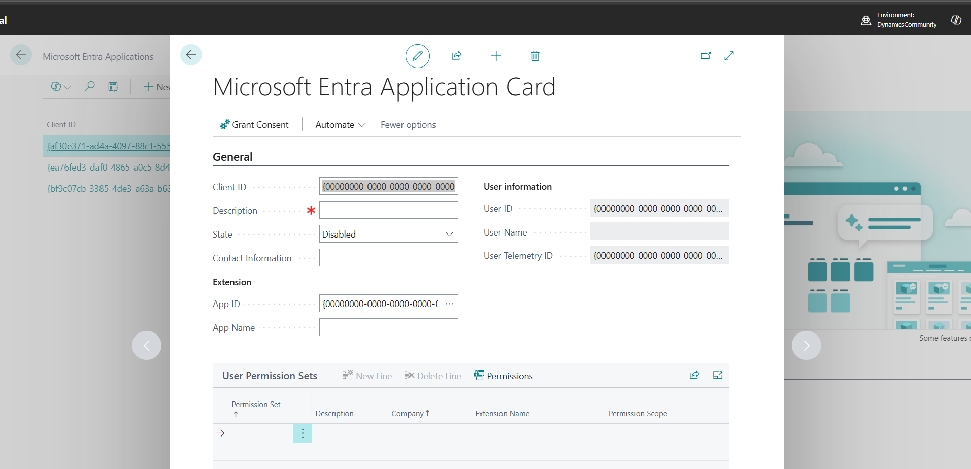
Task: Go to previous record with left arrow
Action: pyautogui.click(x=147, y=346)
